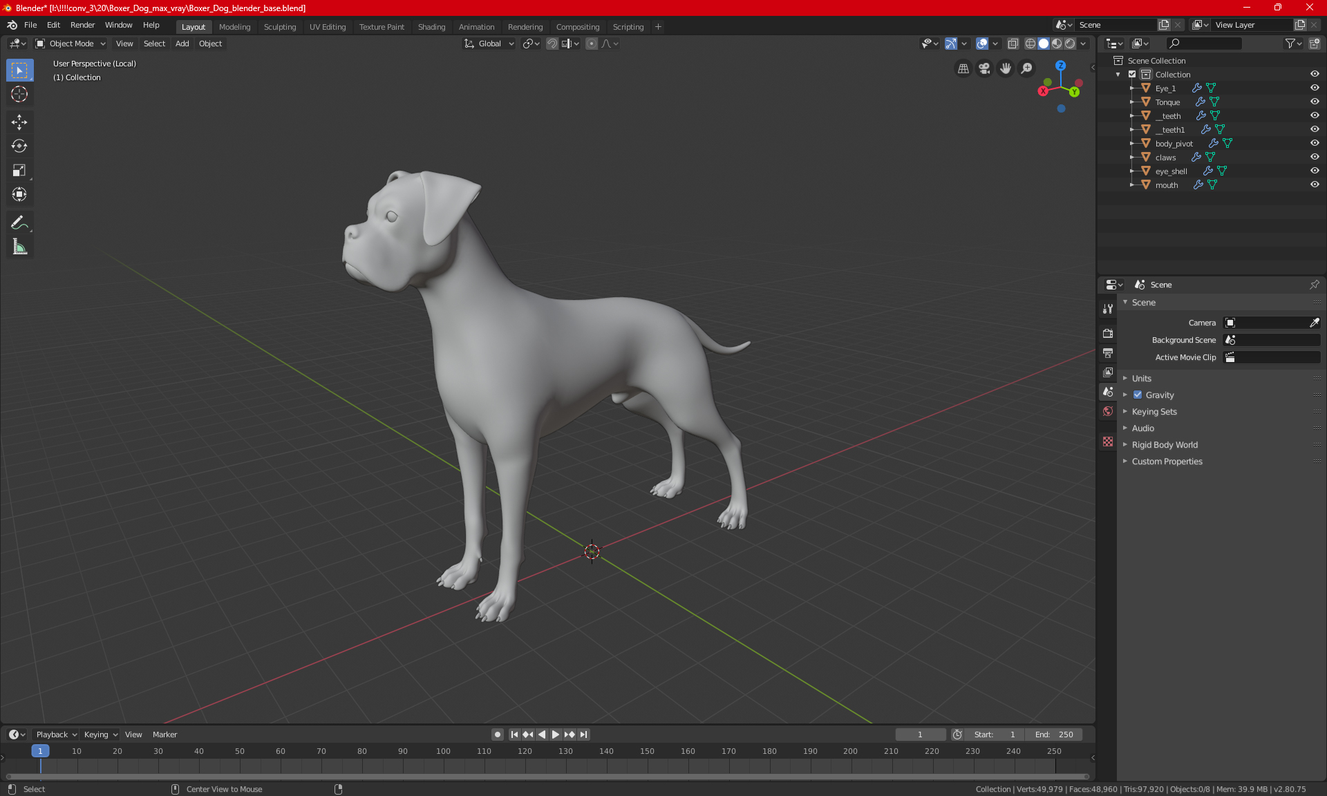The width and height of the screenshot is (1327, 796).
Task: Select the Scale tool
Action: coord(19,170)
